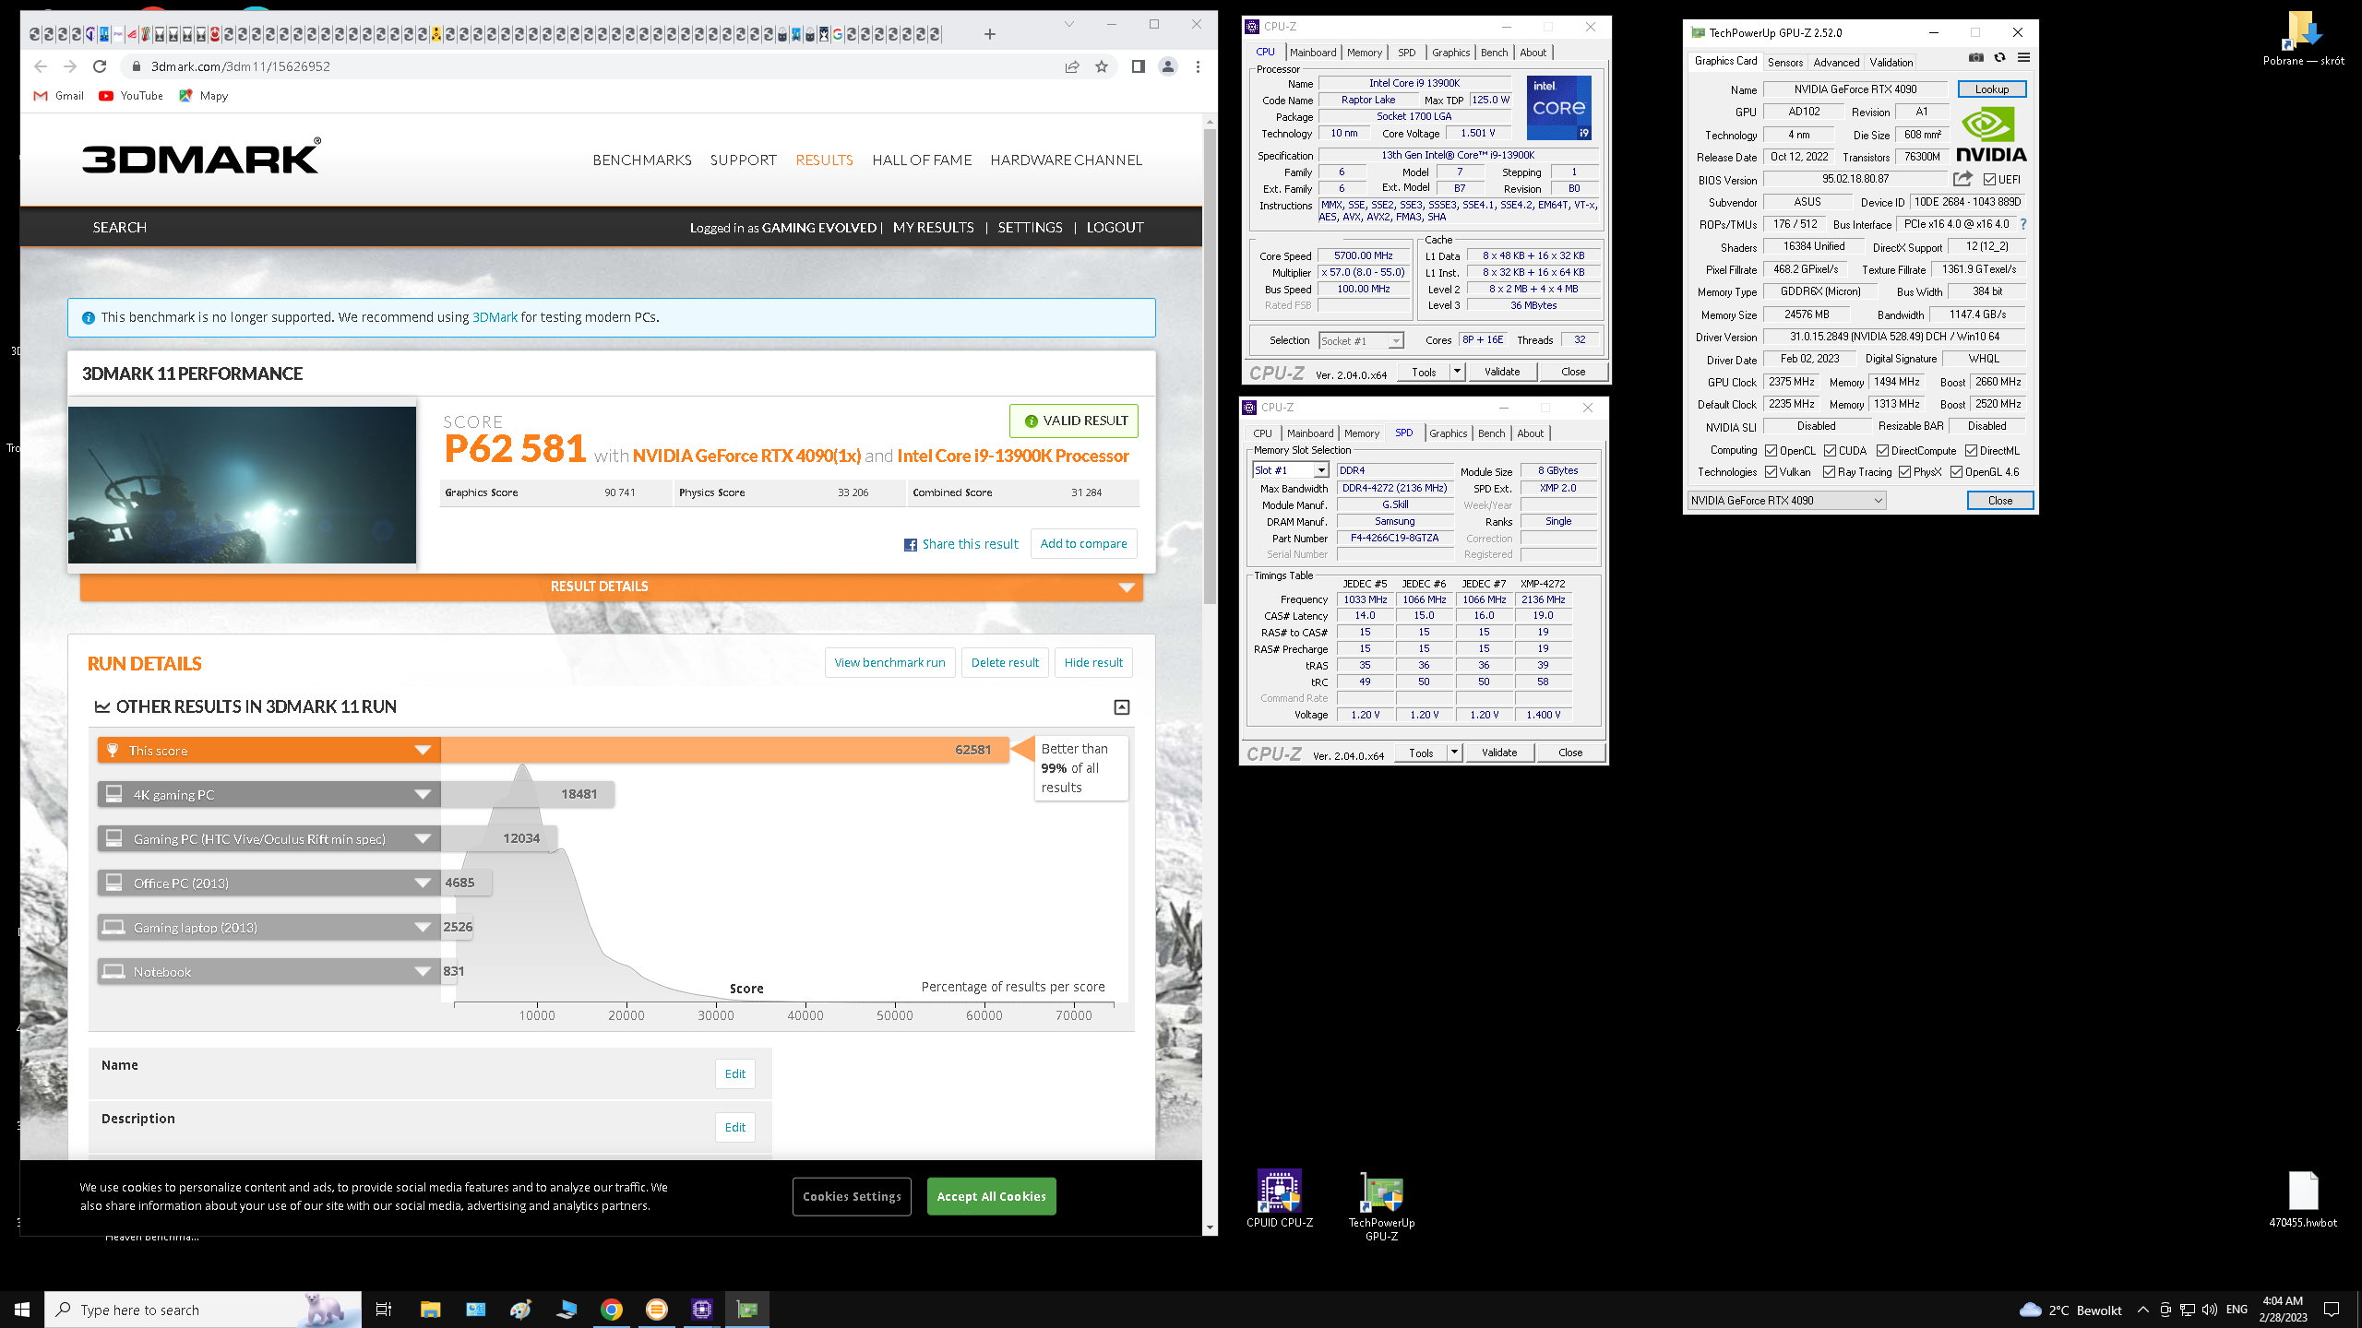Viewport: 2362px width, 1328px height.
Task: Open CPUID CPU-Z desktop shortcut
Action: [1280, 1199]
